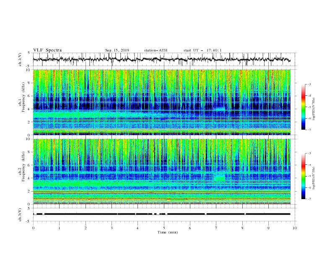Click time axis tick label "10"

pos(295,228)
